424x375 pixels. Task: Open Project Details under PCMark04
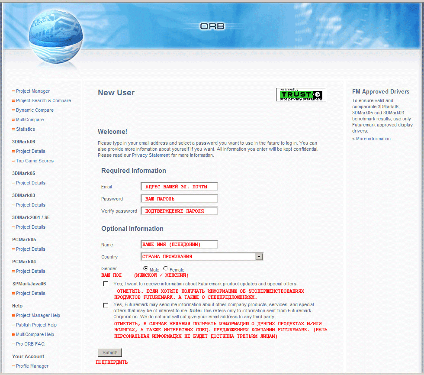31,271
